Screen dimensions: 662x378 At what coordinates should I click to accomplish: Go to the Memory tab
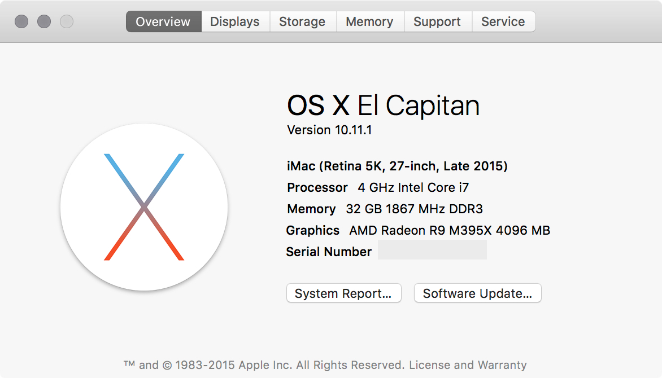point(369,21)
